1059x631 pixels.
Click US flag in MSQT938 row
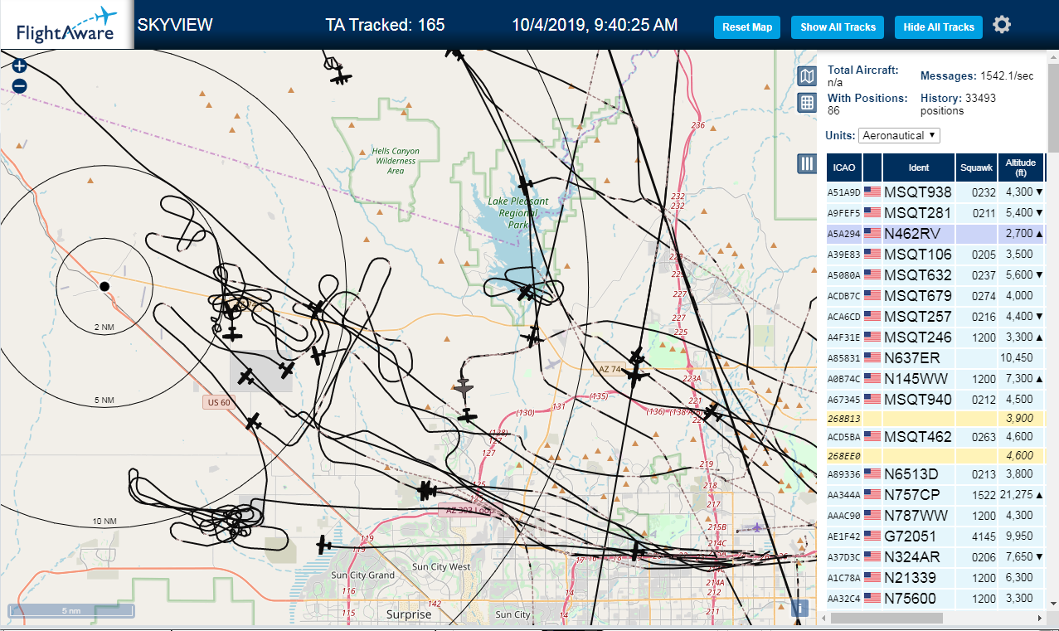872,192
